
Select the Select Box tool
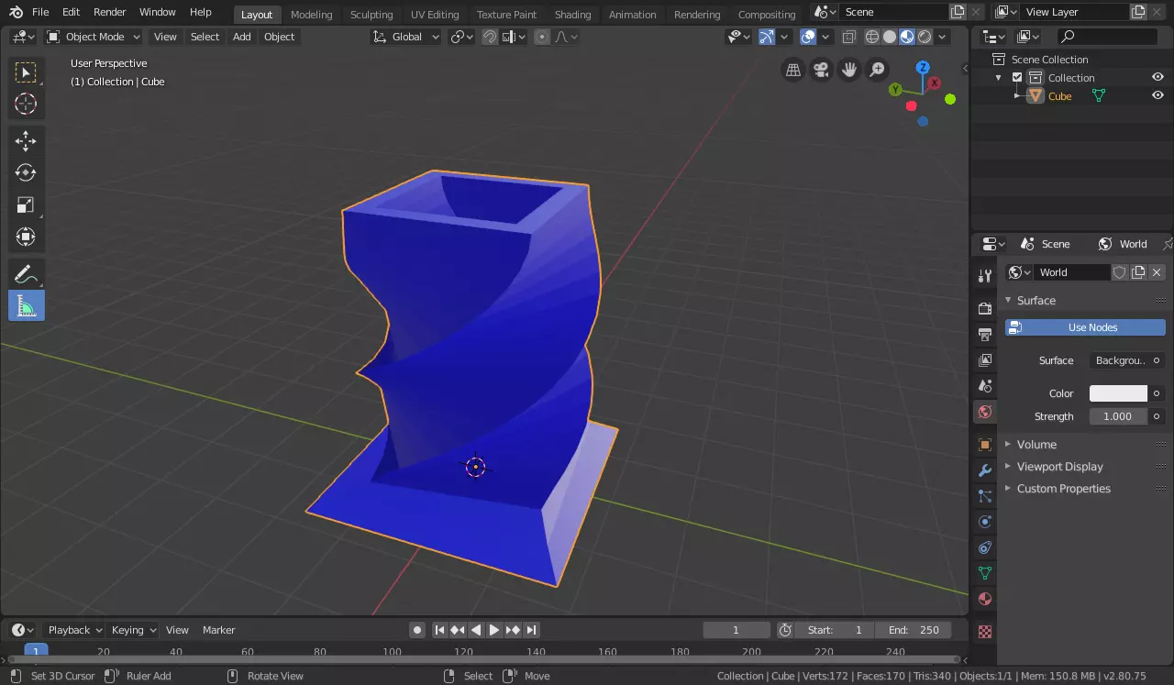pyautogui.click(x=26, y=72)
